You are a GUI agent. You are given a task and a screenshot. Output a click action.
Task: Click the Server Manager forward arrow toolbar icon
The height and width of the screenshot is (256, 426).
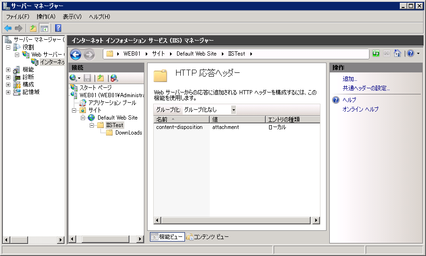click(x=19, y=28)
